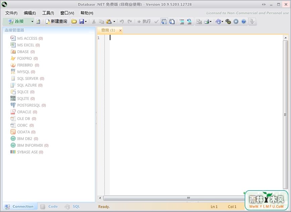Click the POSTGRESQL elephant icon
Image resolution: width=291 pixels, height=212 pixels.
(13, 105)
